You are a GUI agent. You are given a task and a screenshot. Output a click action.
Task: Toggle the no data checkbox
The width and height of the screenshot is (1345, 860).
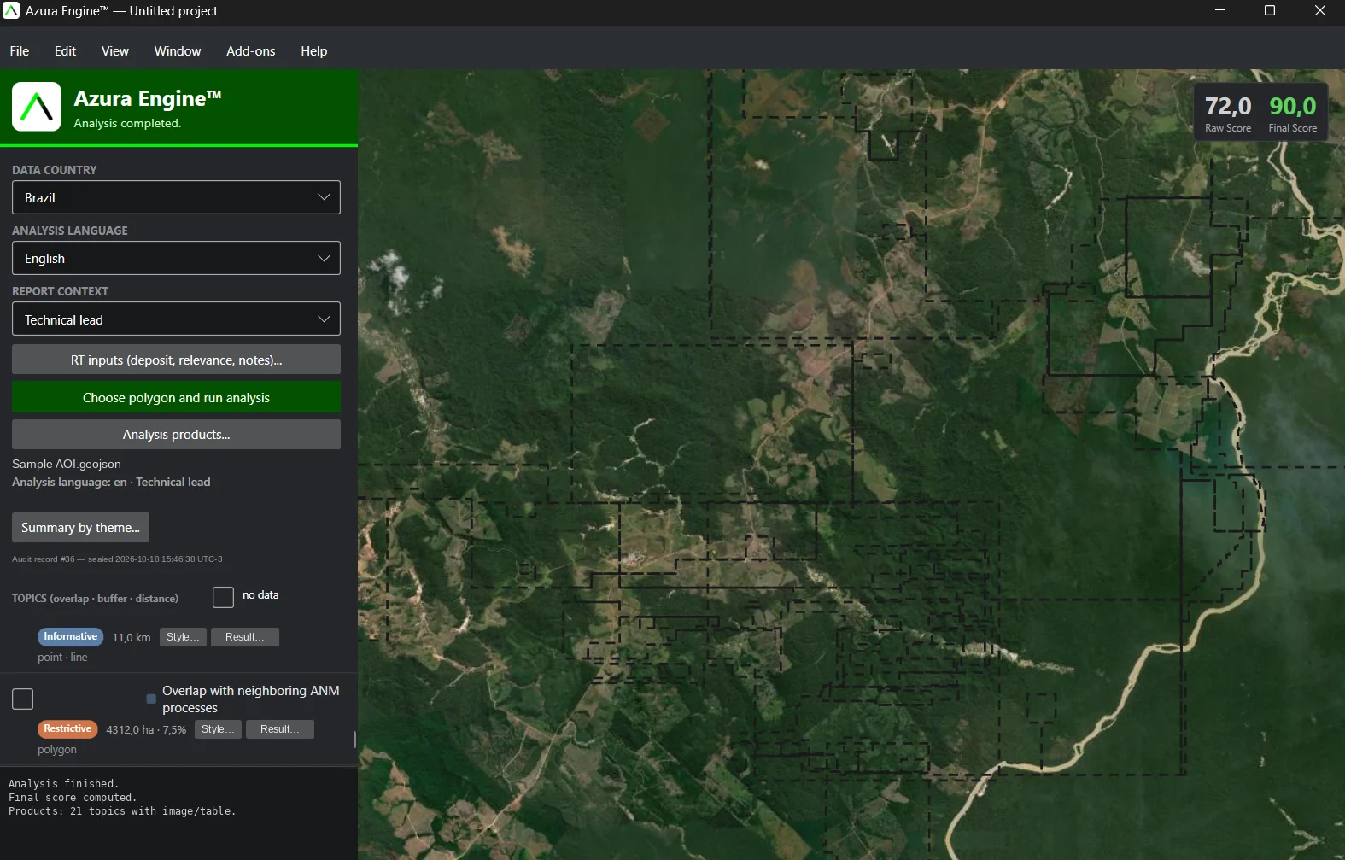pos(223,597)
